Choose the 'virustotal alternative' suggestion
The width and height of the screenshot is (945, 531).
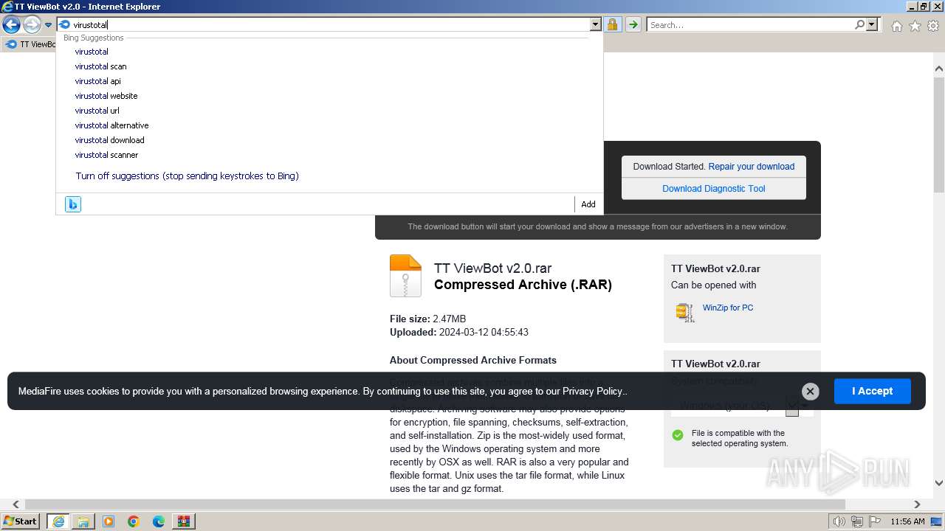pyautogui.click(x=111, y=125)
